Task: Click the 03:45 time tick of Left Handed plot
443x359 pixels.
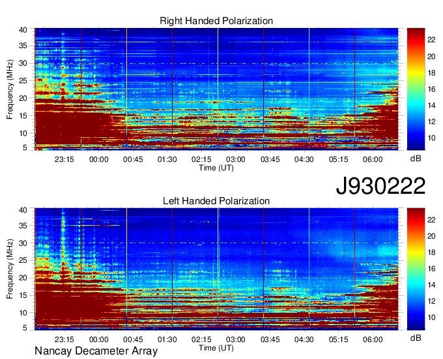Action: point(270,339)
